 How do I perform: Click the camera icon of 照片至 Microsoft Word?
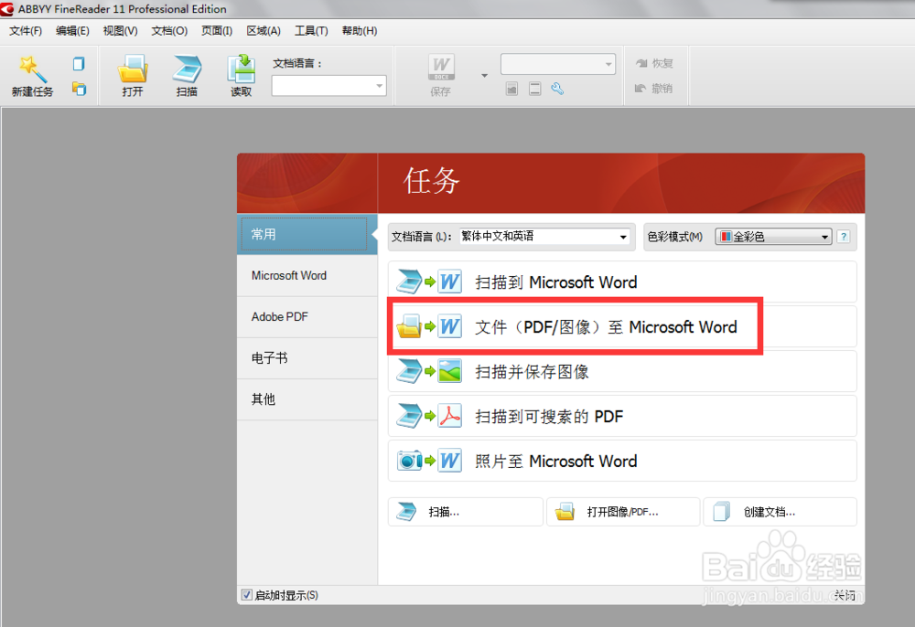click(x=409, y=461)
